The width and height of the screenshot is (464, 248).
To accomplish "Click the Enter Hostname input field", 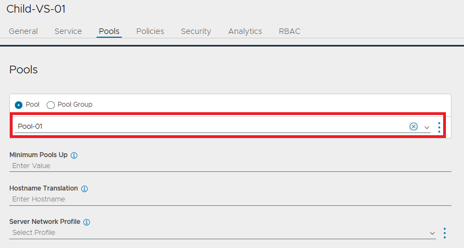I will [230, 199].
